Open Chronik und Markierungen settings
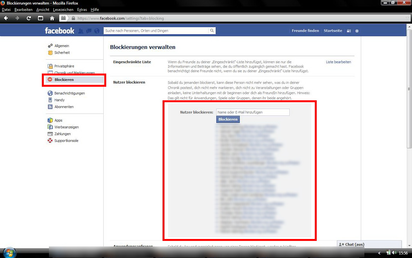 [x=74, y=73]
